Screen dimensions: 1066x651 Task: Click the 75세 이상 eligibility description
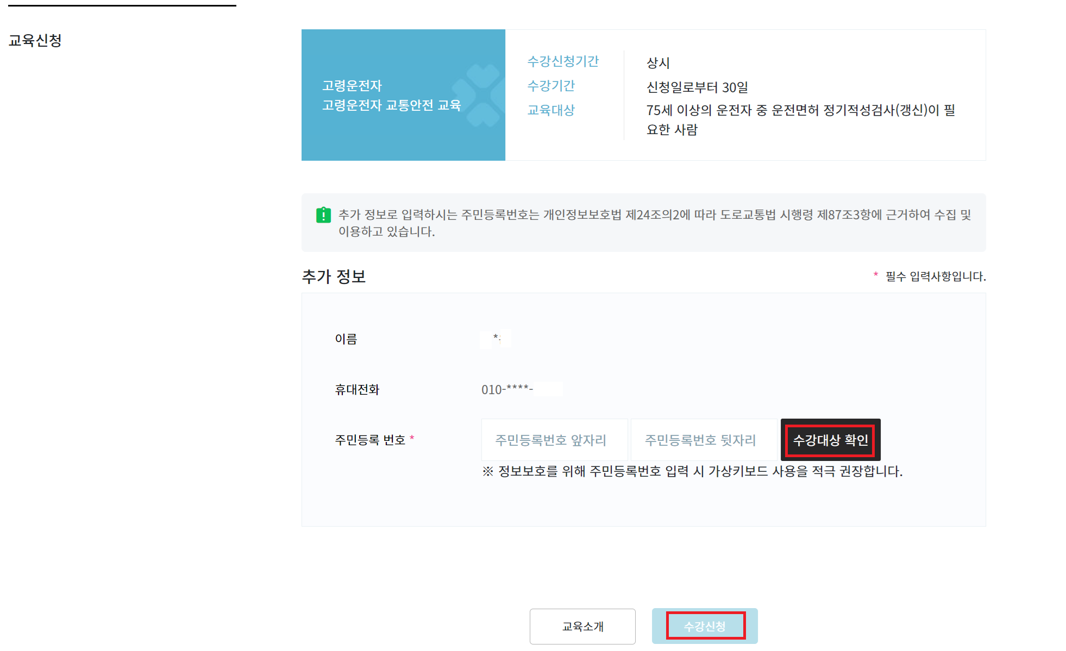[800, 119]
